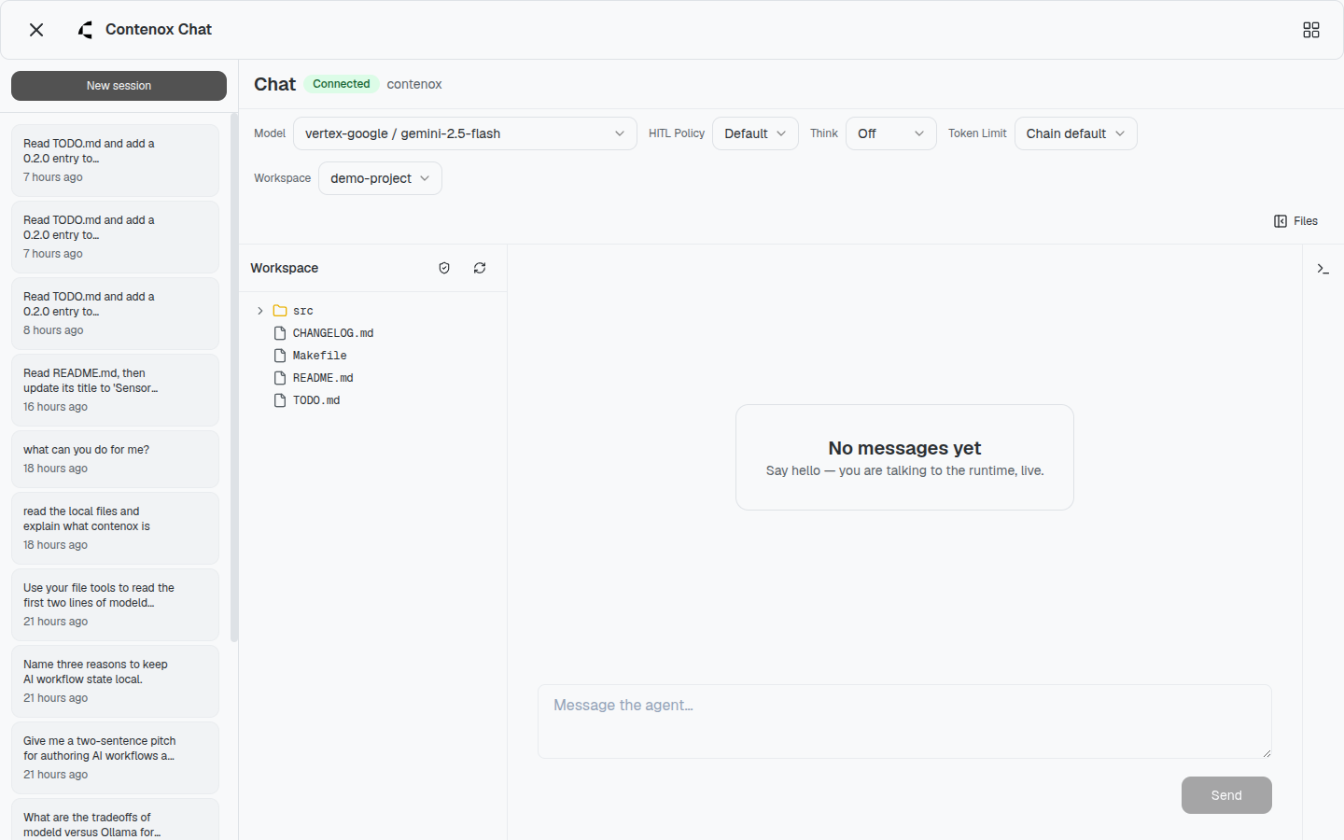Expand the src folder chevron
Image resolution: width=1344 pixels, height=840 pixels.
tap(260, 311)
